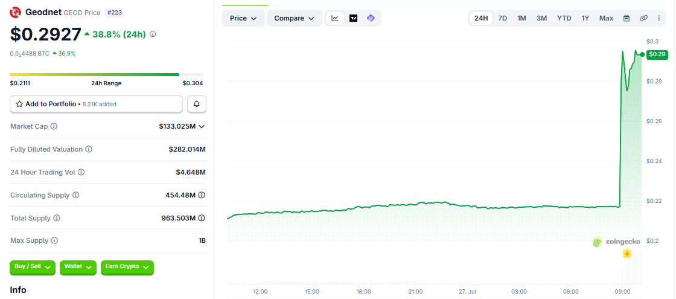Select 7D chart range
Screen dimensions: 676x299
pos(503,18)
